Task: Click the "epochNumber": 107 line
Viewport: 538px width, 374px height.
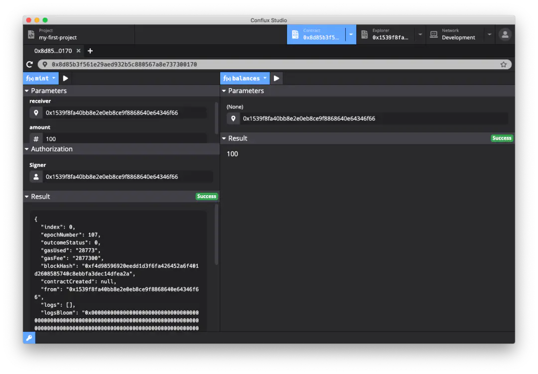Action: pyautogui.click(x=71, y=235)
